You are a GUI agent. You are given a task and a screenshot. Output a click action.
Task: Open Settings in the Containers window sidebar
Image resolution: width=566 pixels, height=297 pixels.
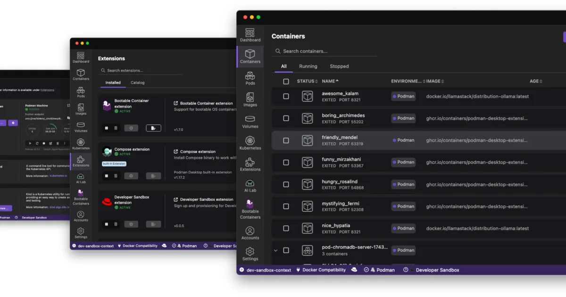click(x=250, y=254)
